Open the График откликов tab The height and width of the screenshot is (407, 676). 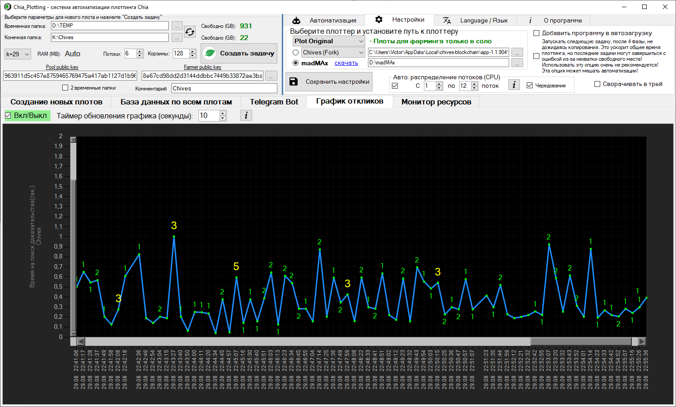tap(349, 101)
